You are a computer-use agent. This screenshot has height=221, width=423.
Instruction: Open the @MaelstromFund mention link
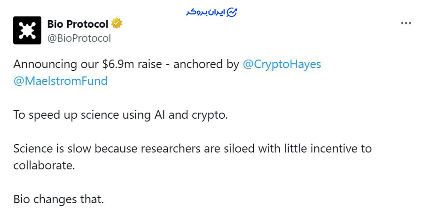tap(61, 81)
